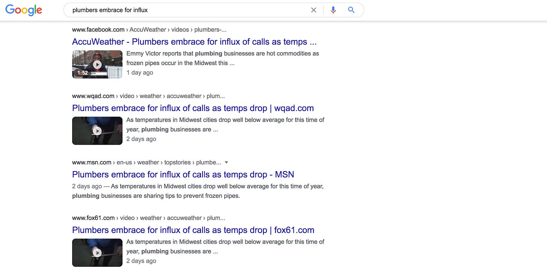Screen dimensions: 547x272
Task: Clear the search query with the X icon
Action: pyautogui.click(x=314, y=10)
